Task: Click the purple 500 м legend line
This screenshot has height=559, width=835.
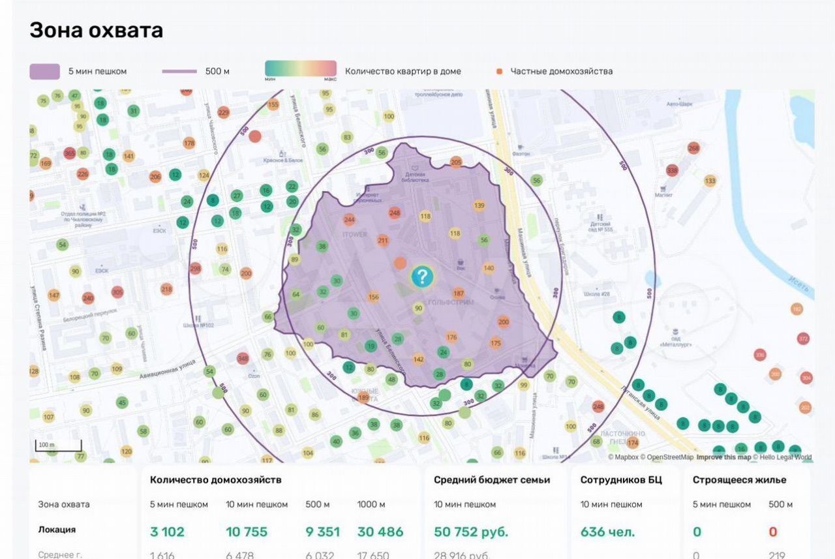Action: point(179,72)
